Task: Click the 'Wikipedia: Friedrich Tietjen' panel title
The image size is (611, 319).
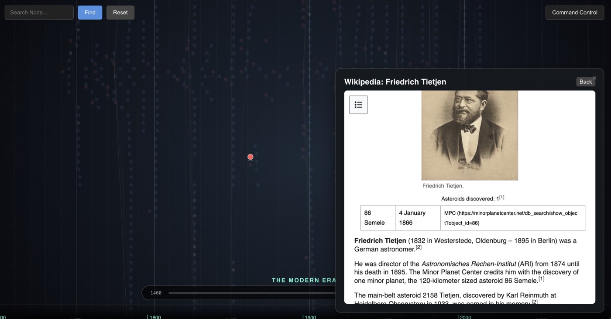Action: (395, 82)
